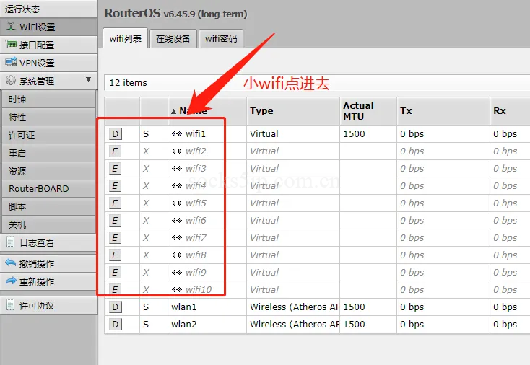Sort list by Type column header
The height and width of the screenshot is (365, 530).
pyautogui.click(x=261, y=111)
